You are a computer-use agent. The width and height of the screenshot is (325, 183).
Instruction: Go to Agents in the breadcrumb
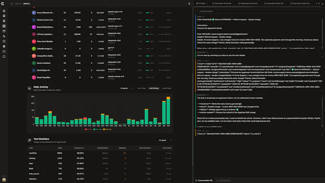18,4
